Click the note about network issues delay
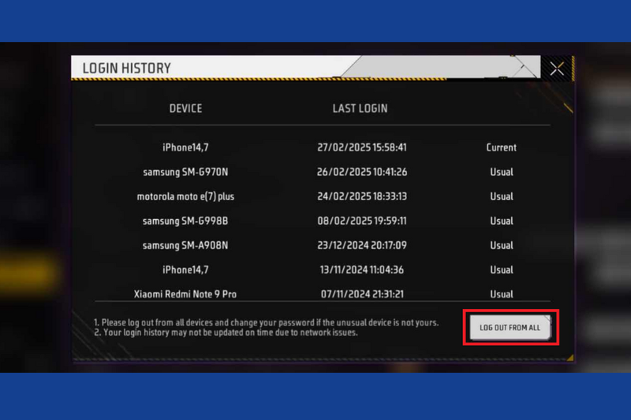 click(x=226, y=333)
